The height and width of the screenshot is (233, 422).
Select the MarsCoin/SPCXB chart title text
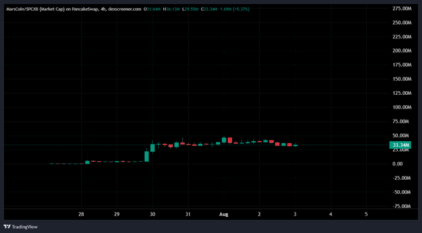point(74,9)
